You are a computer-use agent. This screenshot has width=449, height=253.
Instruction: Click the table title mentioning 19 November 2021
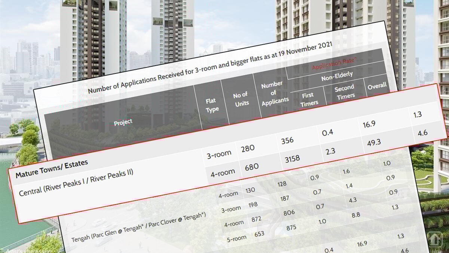210,68
